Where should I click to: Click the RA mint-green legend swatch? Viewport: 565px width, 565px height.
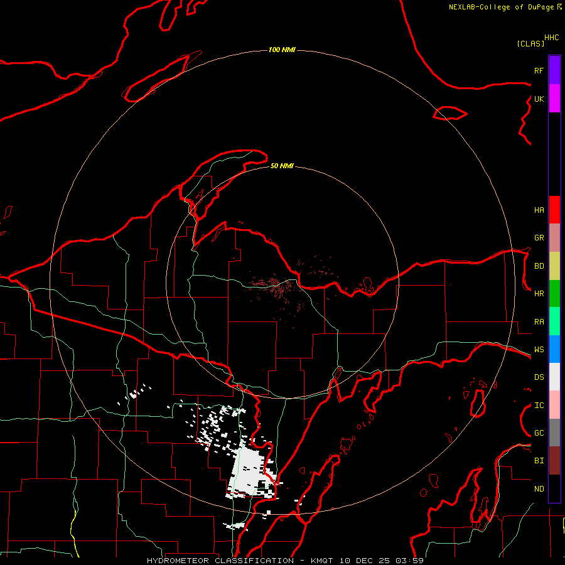pyautogui.click(x=554, y=321)
